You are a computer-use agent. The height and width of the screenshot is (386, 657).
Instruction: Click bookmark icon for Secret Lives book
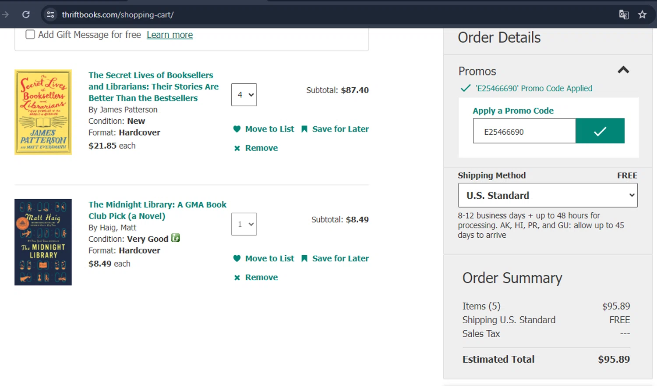pyautogui.click(x=304, y=129)
